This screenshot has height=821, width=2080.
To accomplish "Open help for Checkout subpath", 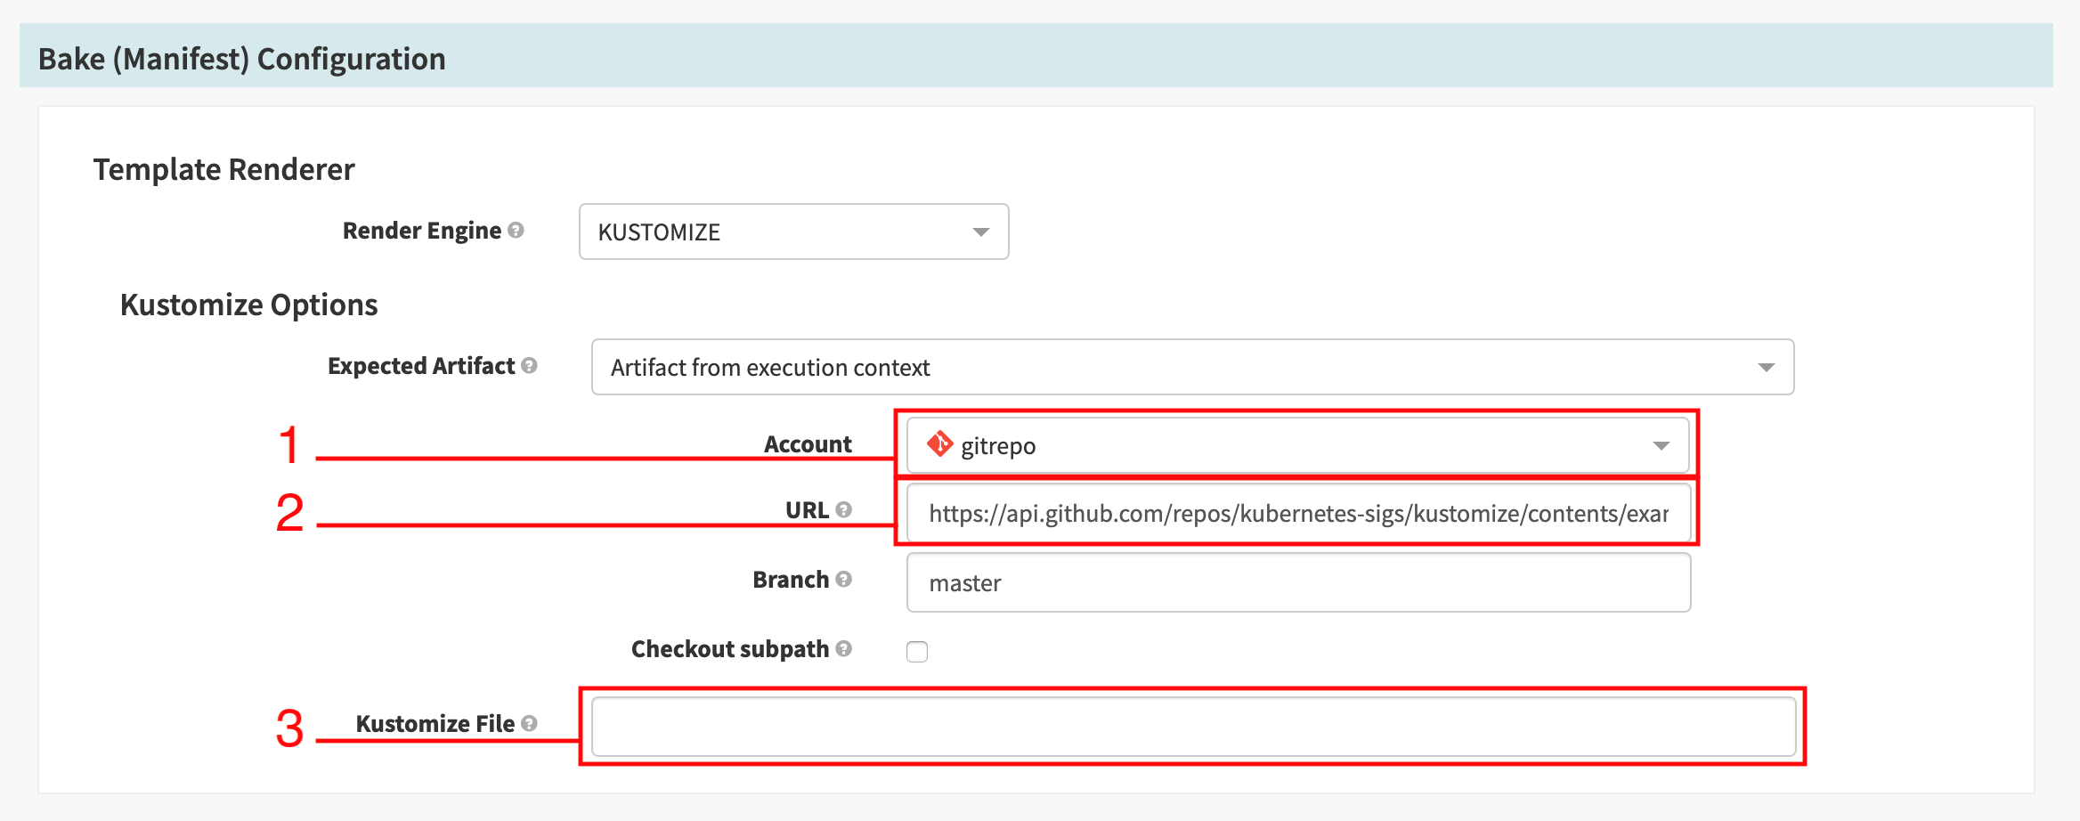I will (x=844, y=648).
